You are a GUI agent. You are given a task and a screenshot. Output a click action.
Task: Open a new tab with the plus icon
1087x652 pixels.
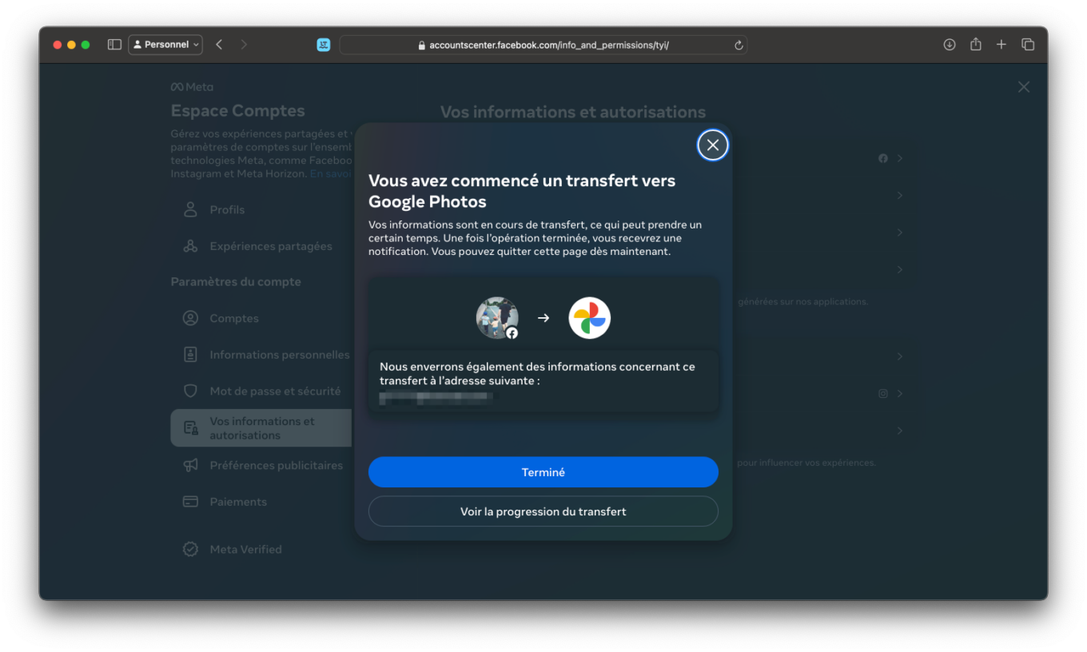click(1001, 45)
